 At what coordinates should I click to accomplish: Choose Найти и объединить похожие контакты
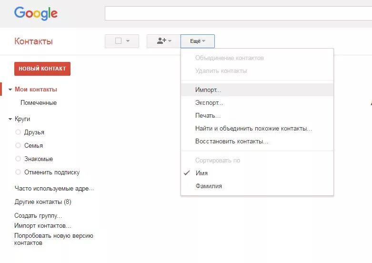pos(257,129)
